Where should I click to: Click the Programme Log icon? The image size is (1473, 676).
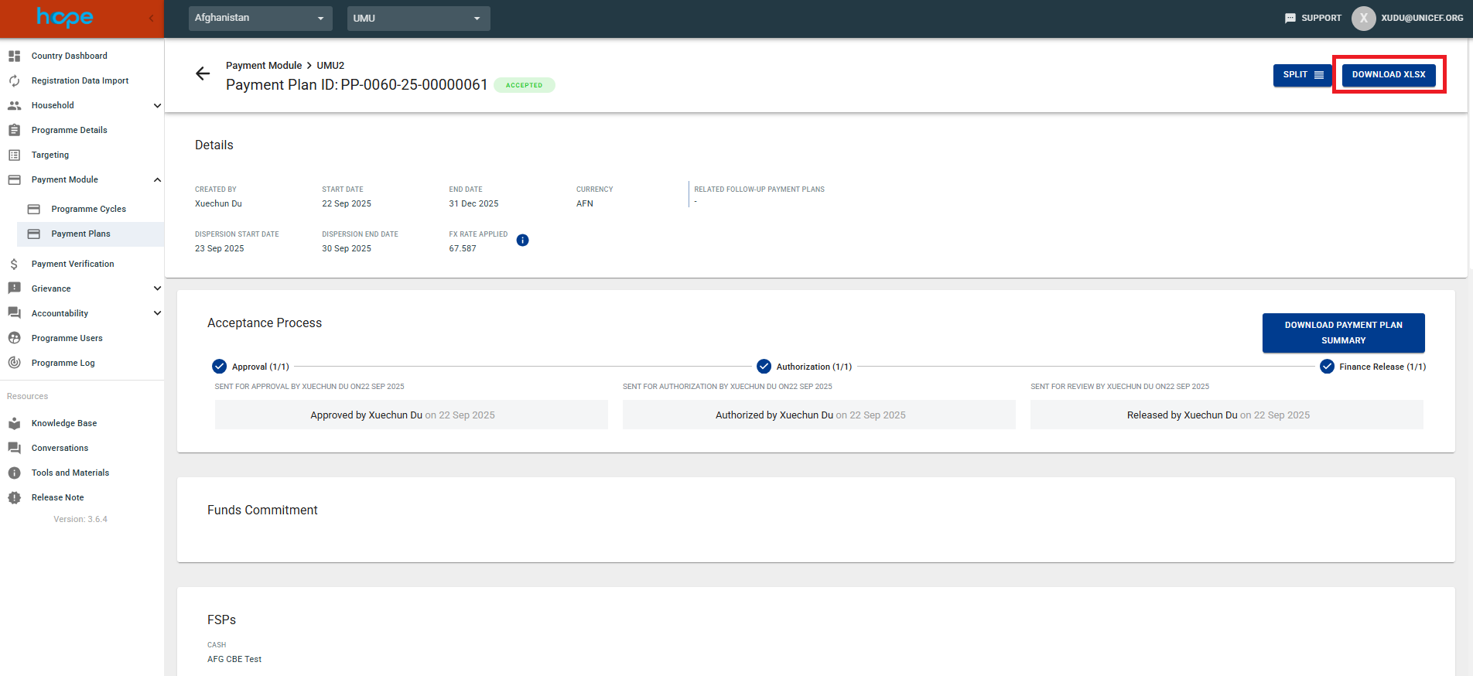[14, 363]
